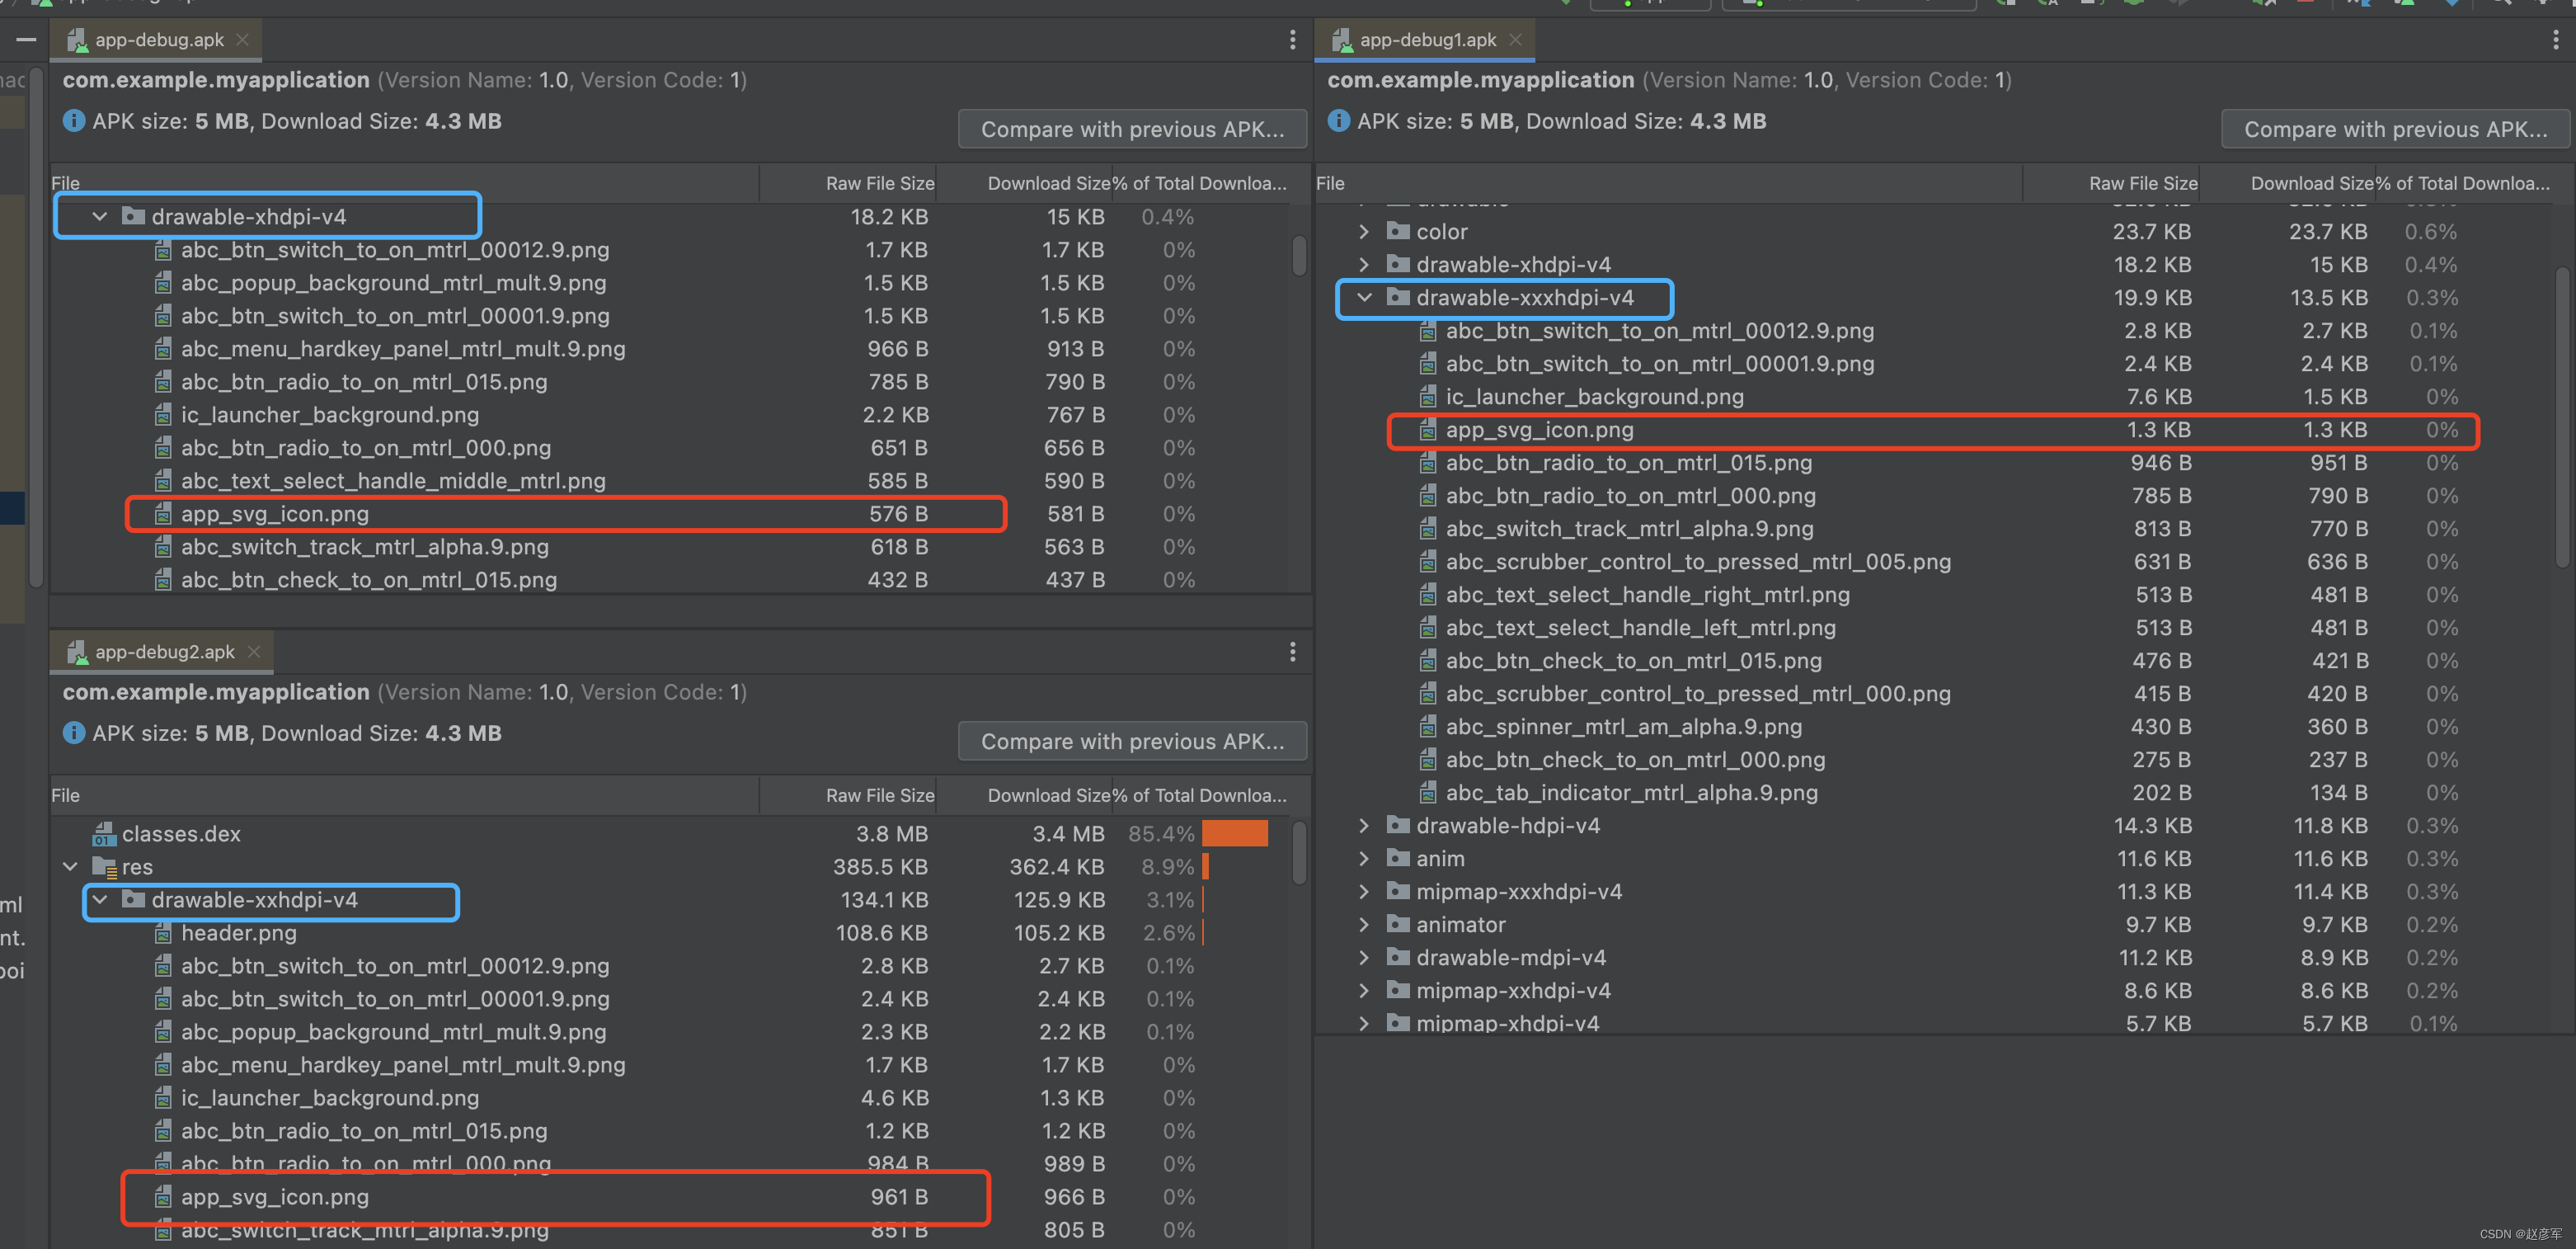The height and width of the screenshot is (1249, 2576).
Task: Expand the mipmap-xxhdpi-v4 folder
Action: click(1364, 991)
